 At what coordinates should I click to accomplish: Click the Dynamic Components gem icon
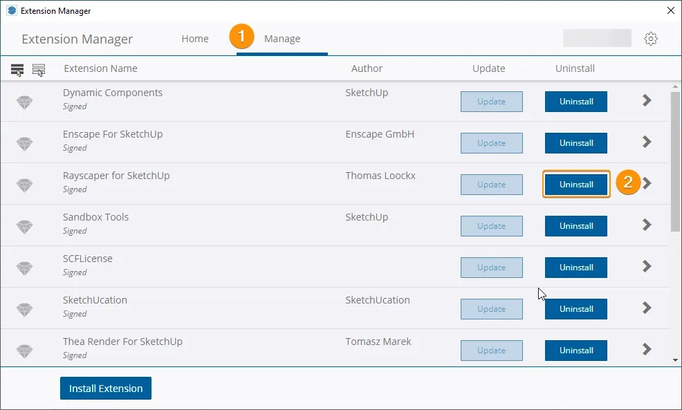(x=25, y=102)
